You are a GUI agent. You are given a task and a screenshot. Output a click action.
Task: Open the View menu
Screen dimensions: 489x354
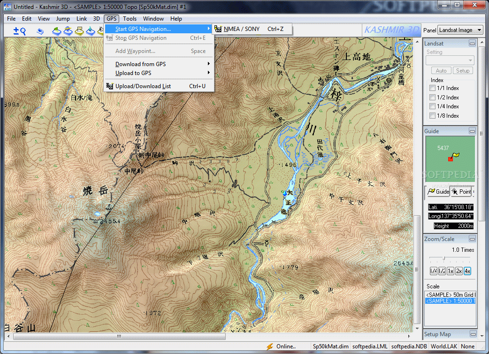pyautogui.click(x=44, y=19)
